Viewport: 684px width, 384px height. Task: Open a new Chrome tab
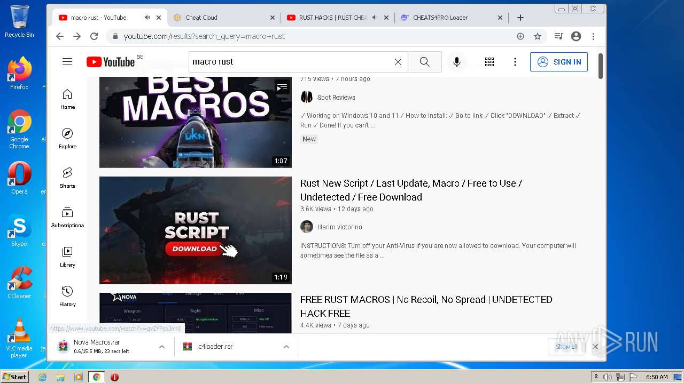(x=520, y=18)
